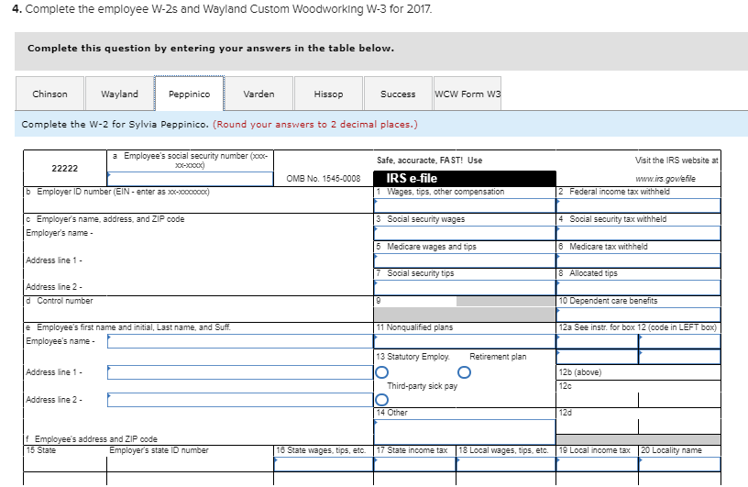Viewport: 748px width, 487px height.
Task: Click the 'Employer's name -' label
Action: (x=60, y=233)
